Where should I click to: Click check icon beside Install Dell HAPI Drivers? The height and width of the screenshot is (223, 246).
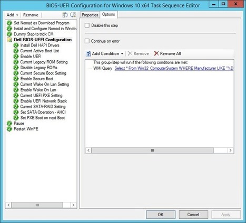16,45
